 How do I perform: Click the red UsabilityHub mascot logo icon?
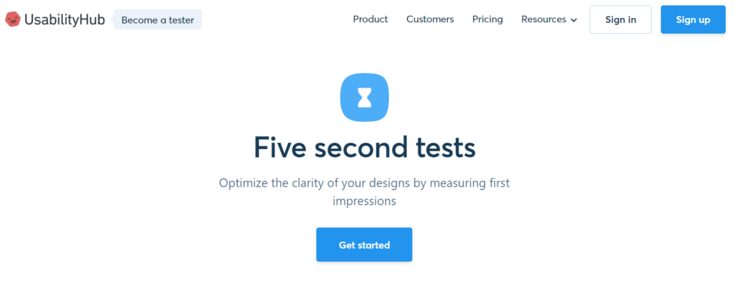[13, 19]
